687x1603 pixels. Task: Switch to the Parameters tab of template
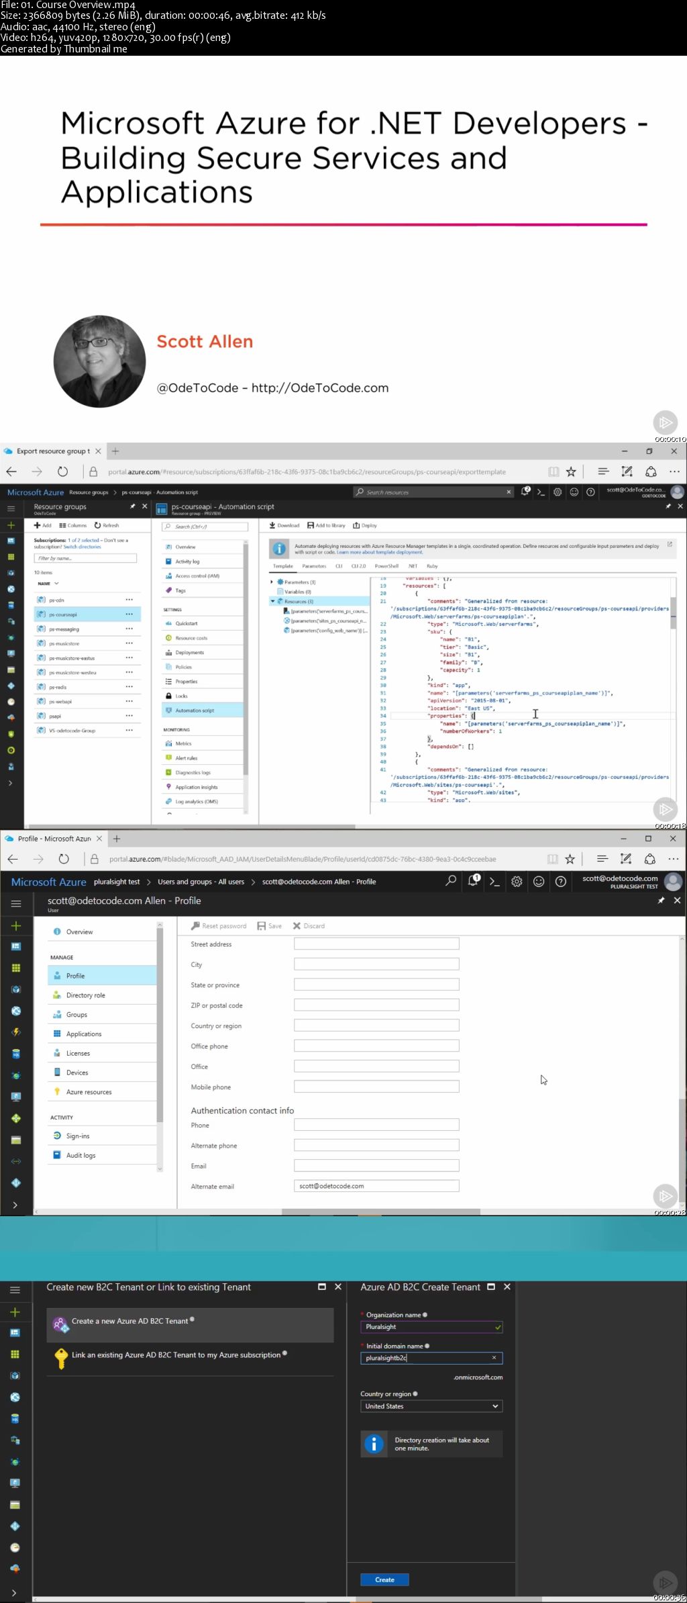click(314, 566)
